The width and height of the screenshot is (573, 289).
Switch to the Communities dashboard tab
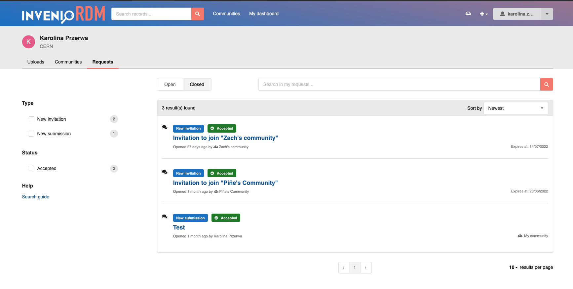coord(68,62)
